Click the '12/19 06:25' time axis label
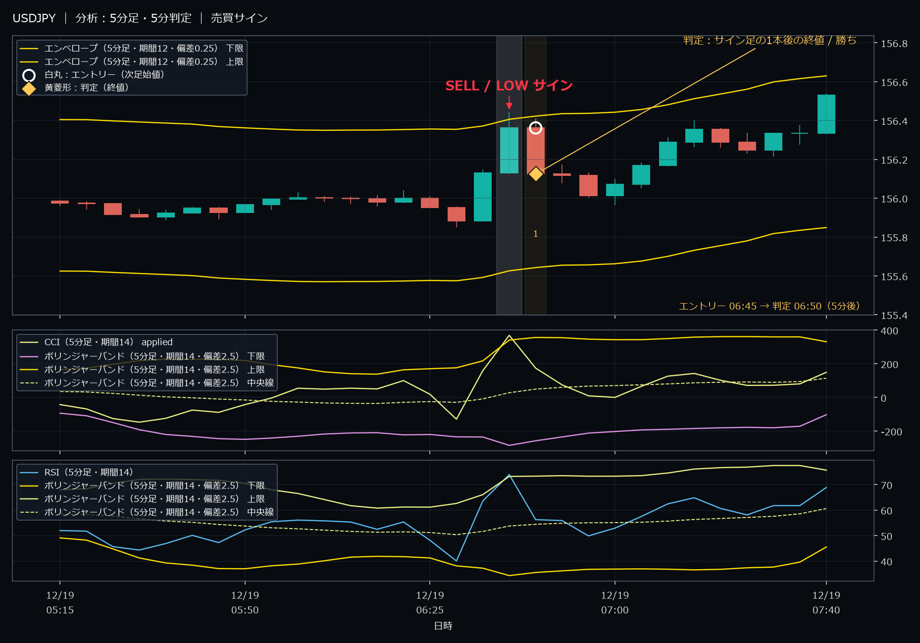The height and width of the screenshot is (643, 920). [x=430, y=603]
